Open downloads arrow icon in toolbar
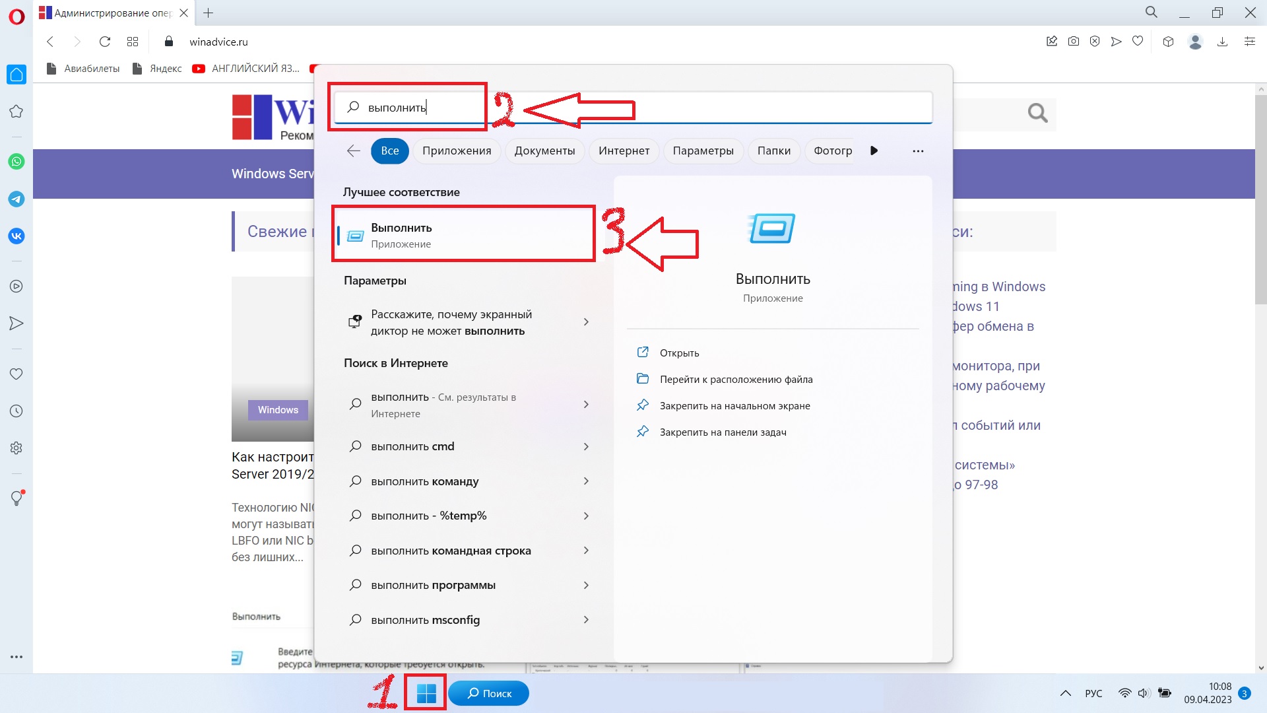 point(1222,42)
